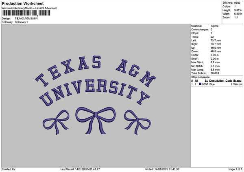244x172 pixels.
Task: Click the Description column header
Action: pos(216,81)
